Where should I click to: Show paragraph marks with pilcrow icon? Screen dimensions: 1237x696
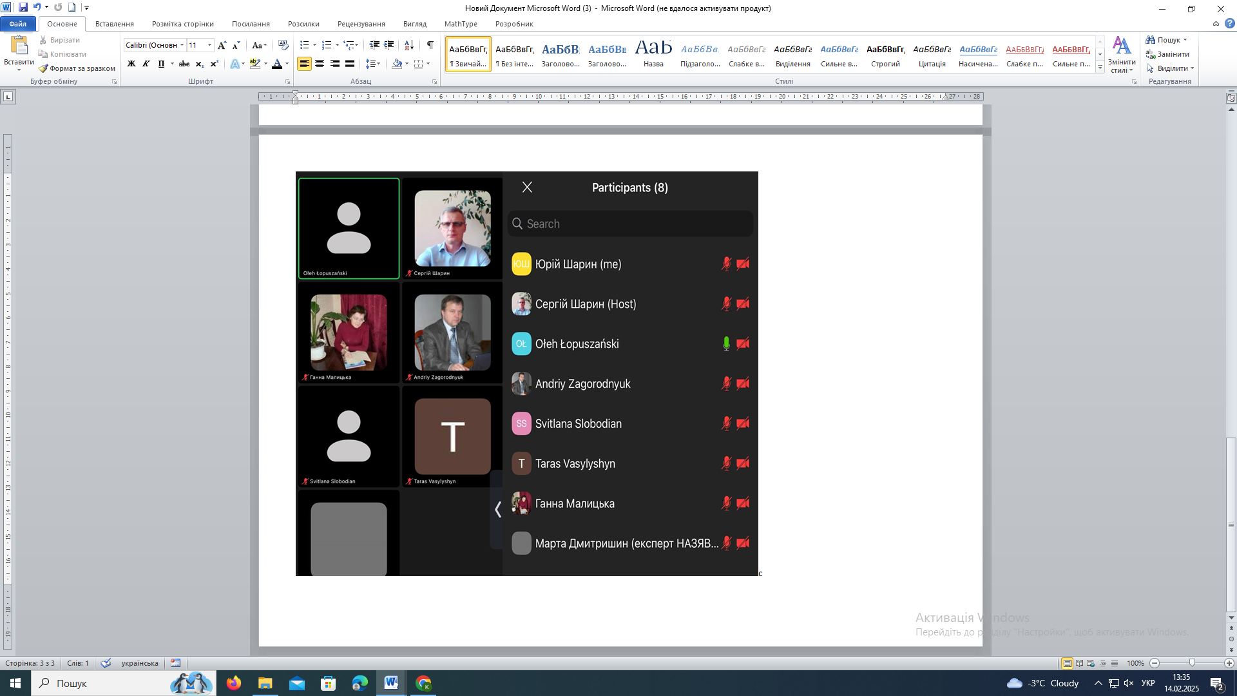point(430,45)
